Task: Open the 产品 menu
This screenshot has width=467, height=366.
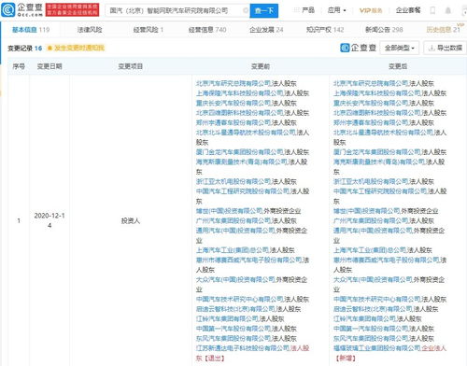Action: click(304, 10)
